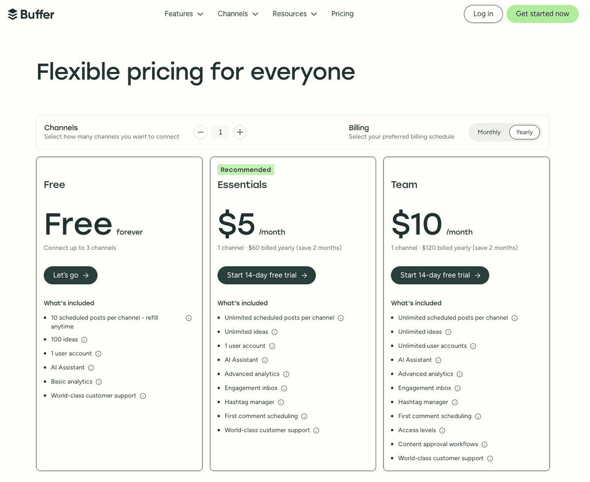Decrease channel count with the minus icon
The image size is (590, 482).
pyautogui.click(x=201, y=132)
